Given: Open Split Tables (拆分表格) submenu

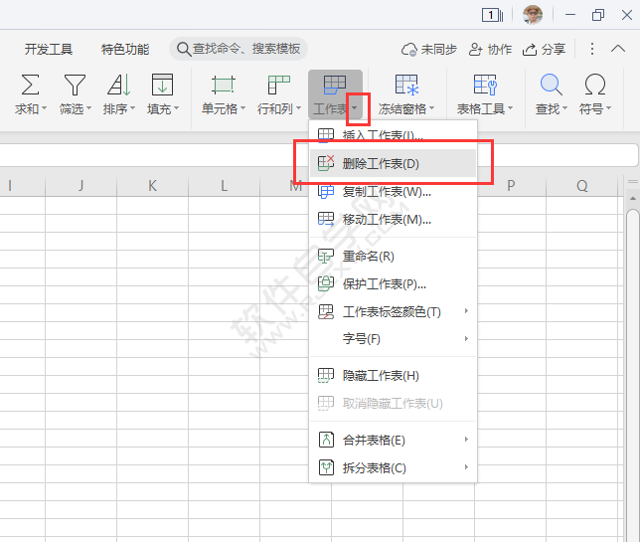Looking at the screenshot, I should click(394, 467).
